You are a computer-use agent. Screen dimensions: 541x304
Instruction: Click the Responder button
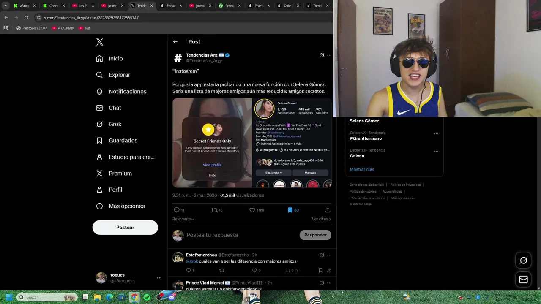315,235
